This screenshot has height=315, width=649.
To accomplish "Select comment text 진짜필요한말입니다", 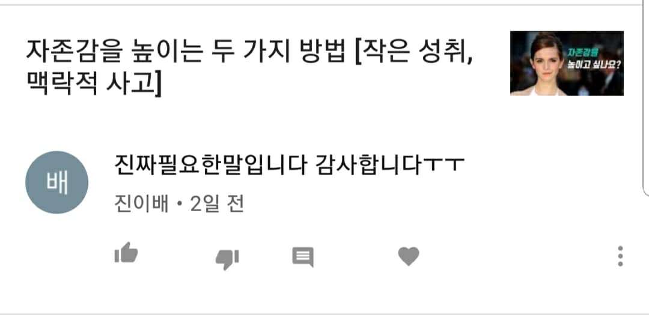I will (x=211, y=165).
